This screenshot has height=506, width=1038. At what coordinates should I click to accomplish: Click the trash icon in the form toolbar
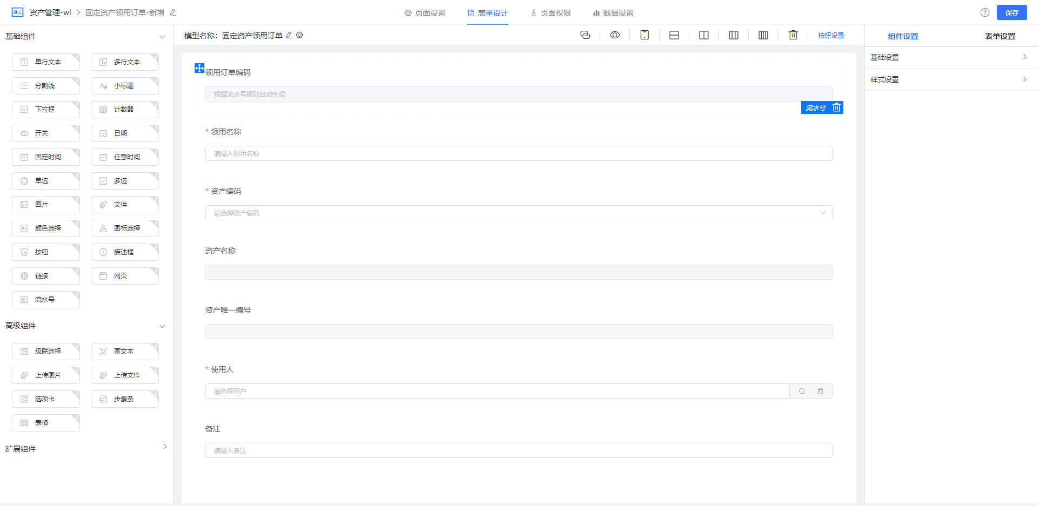pos(793,35)
